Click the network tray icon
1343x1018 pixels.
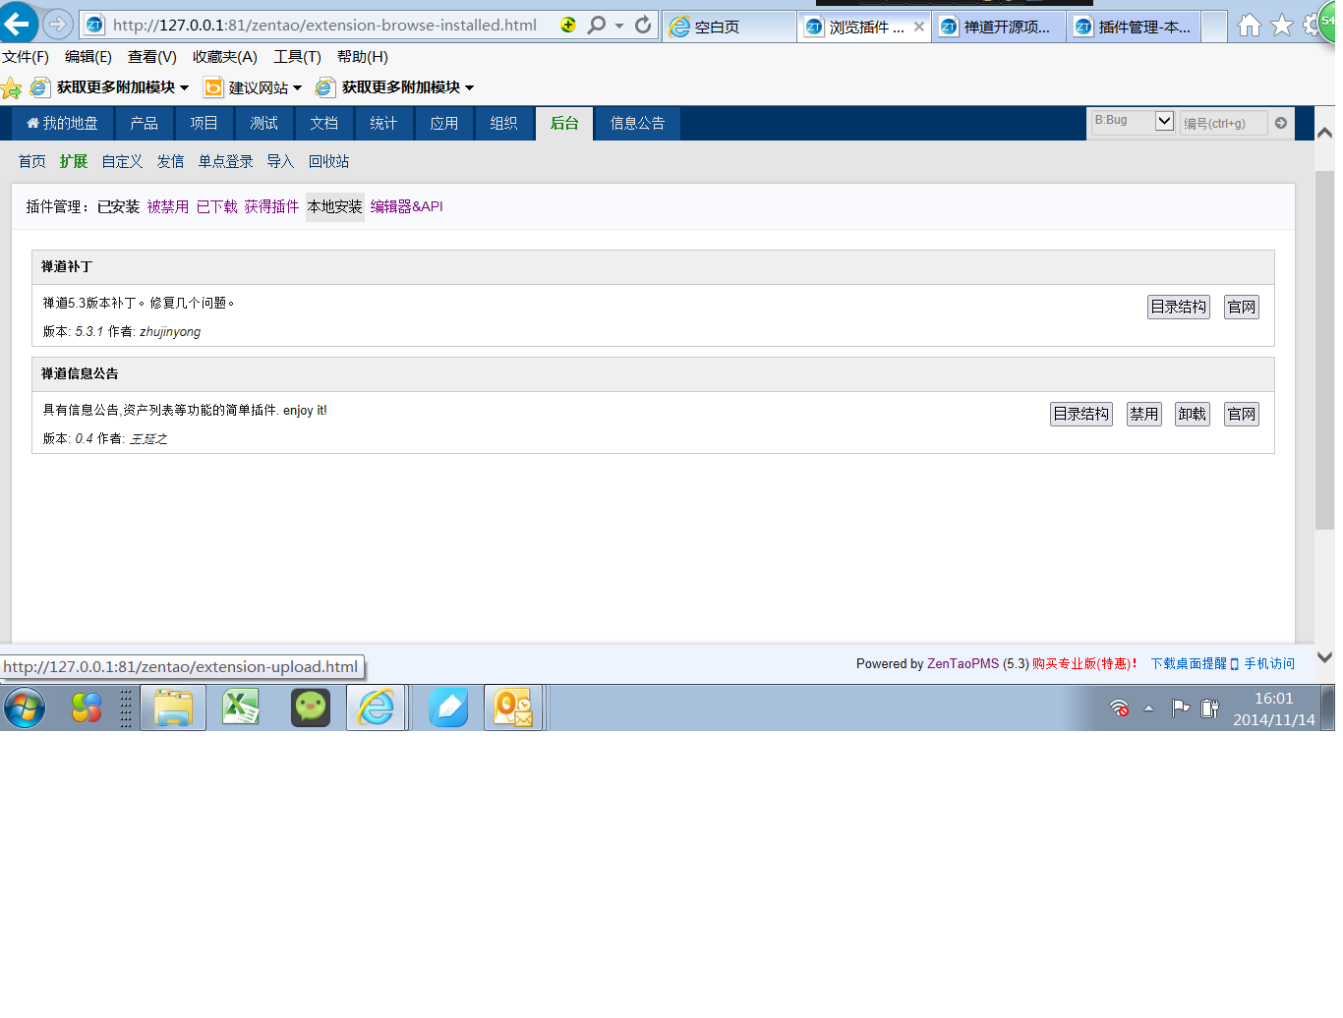pos(1119,707)
